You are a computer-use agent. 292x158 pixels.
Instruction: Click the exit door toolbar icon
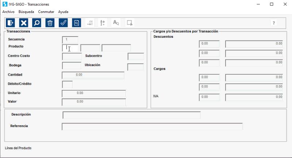(x=11, y=23)
